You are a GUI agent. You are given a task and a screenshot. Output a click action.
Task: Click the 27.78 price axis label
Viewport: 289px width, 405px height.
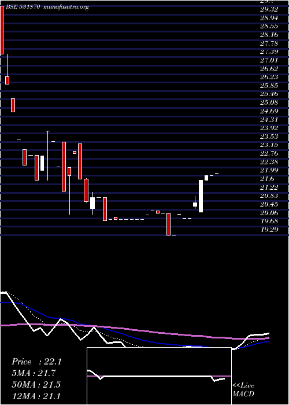tap(269, 43)
